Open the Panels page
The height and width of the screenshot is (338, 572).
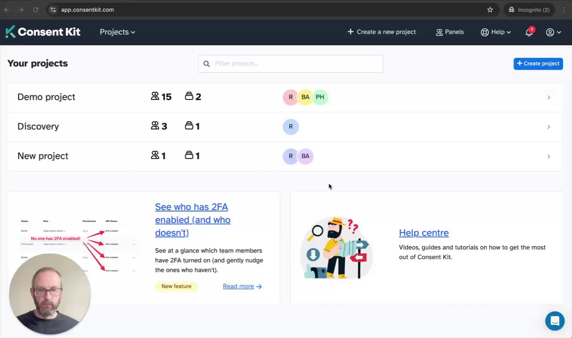point(450,32)
